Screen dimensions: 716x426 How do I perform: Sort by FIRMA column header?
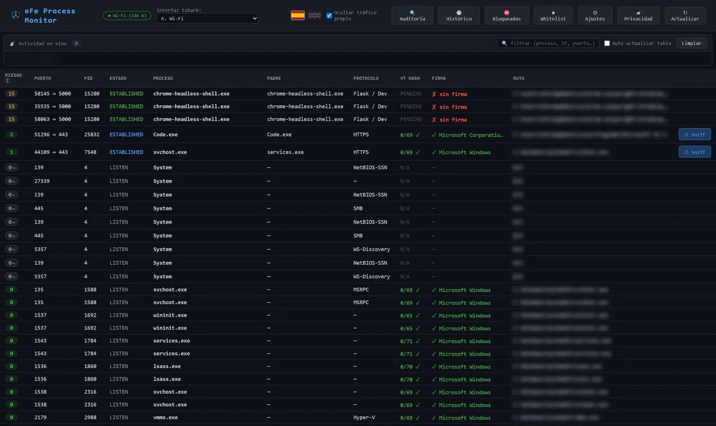(x=439, y=78)
